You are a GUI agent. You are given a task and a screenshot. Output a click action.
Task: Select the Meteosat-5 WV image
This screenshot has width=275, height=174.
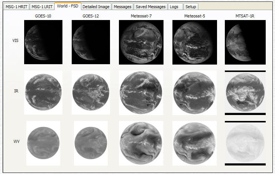point(194,143)
